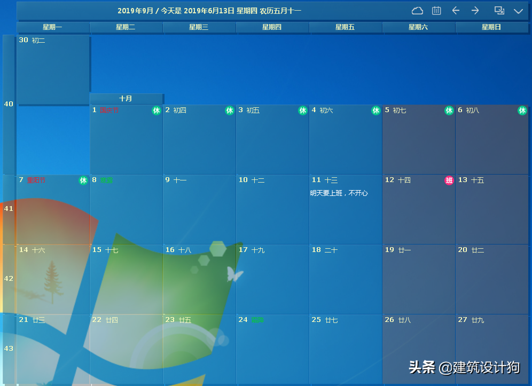Go to previous month with left arrow
The image size is (532, 386).
[456, 10]
